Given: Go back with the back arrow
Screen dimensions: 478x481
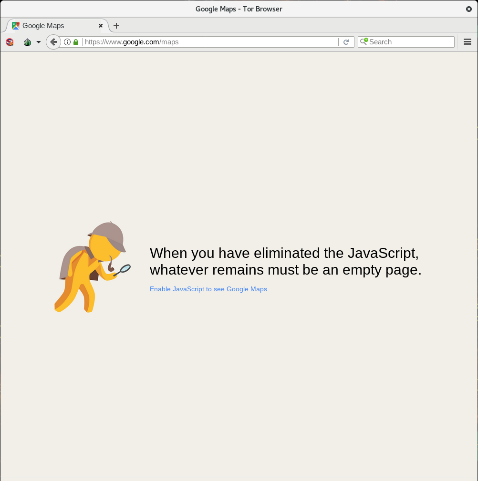Looking at the screenshot, I should [53, 42].
